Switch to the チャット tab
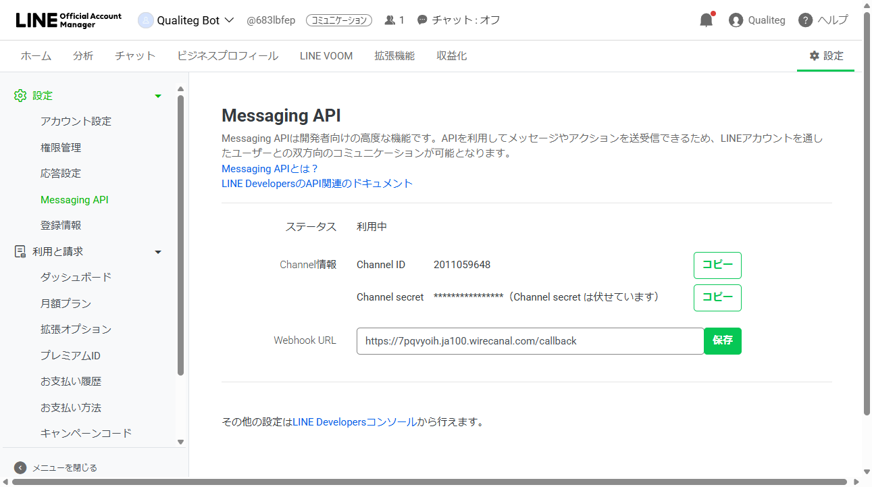 pyautogui.click(x=135, y=56)
